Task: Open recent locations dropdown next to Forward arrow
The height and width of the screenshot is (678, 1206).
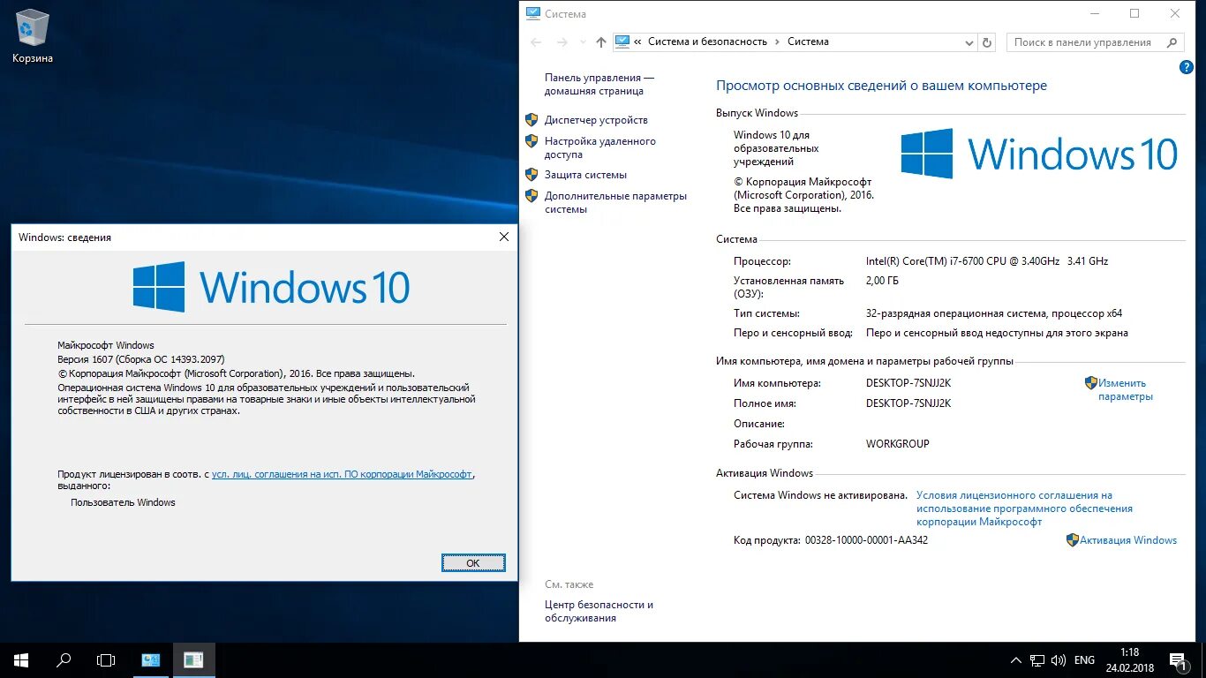Action: click(x=582, y=41)
